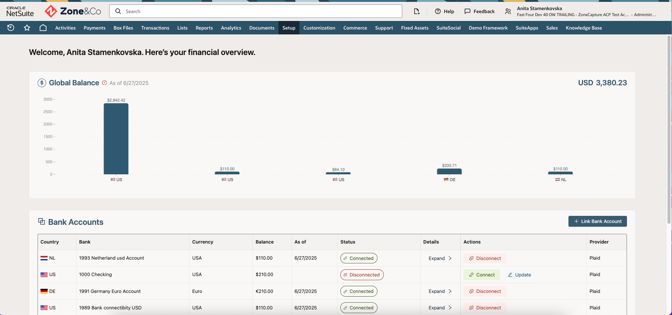Screen dimensions: 672x315
Task: Click the $233.71 DE bar in chart
Action: (449, 171)
